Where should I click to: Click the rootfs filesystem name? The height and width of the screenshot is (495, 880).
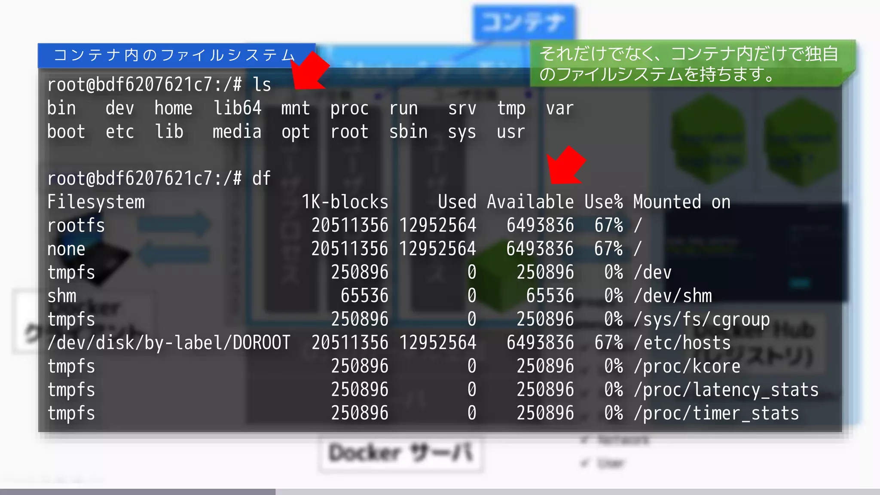pos(76,225)
